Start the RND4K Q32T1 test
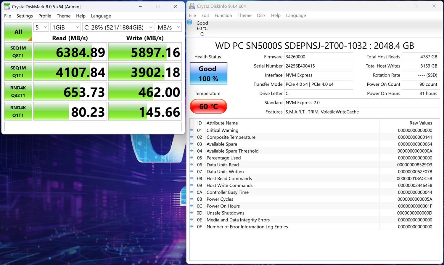 18,91
